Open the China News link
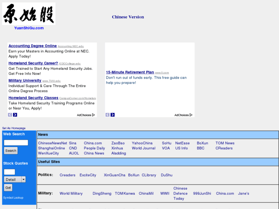 [x=94, y=153]
